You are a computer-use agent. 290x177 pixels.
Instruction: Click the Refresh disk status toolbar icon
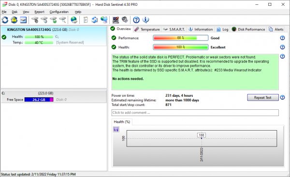[x=5, y=20]
